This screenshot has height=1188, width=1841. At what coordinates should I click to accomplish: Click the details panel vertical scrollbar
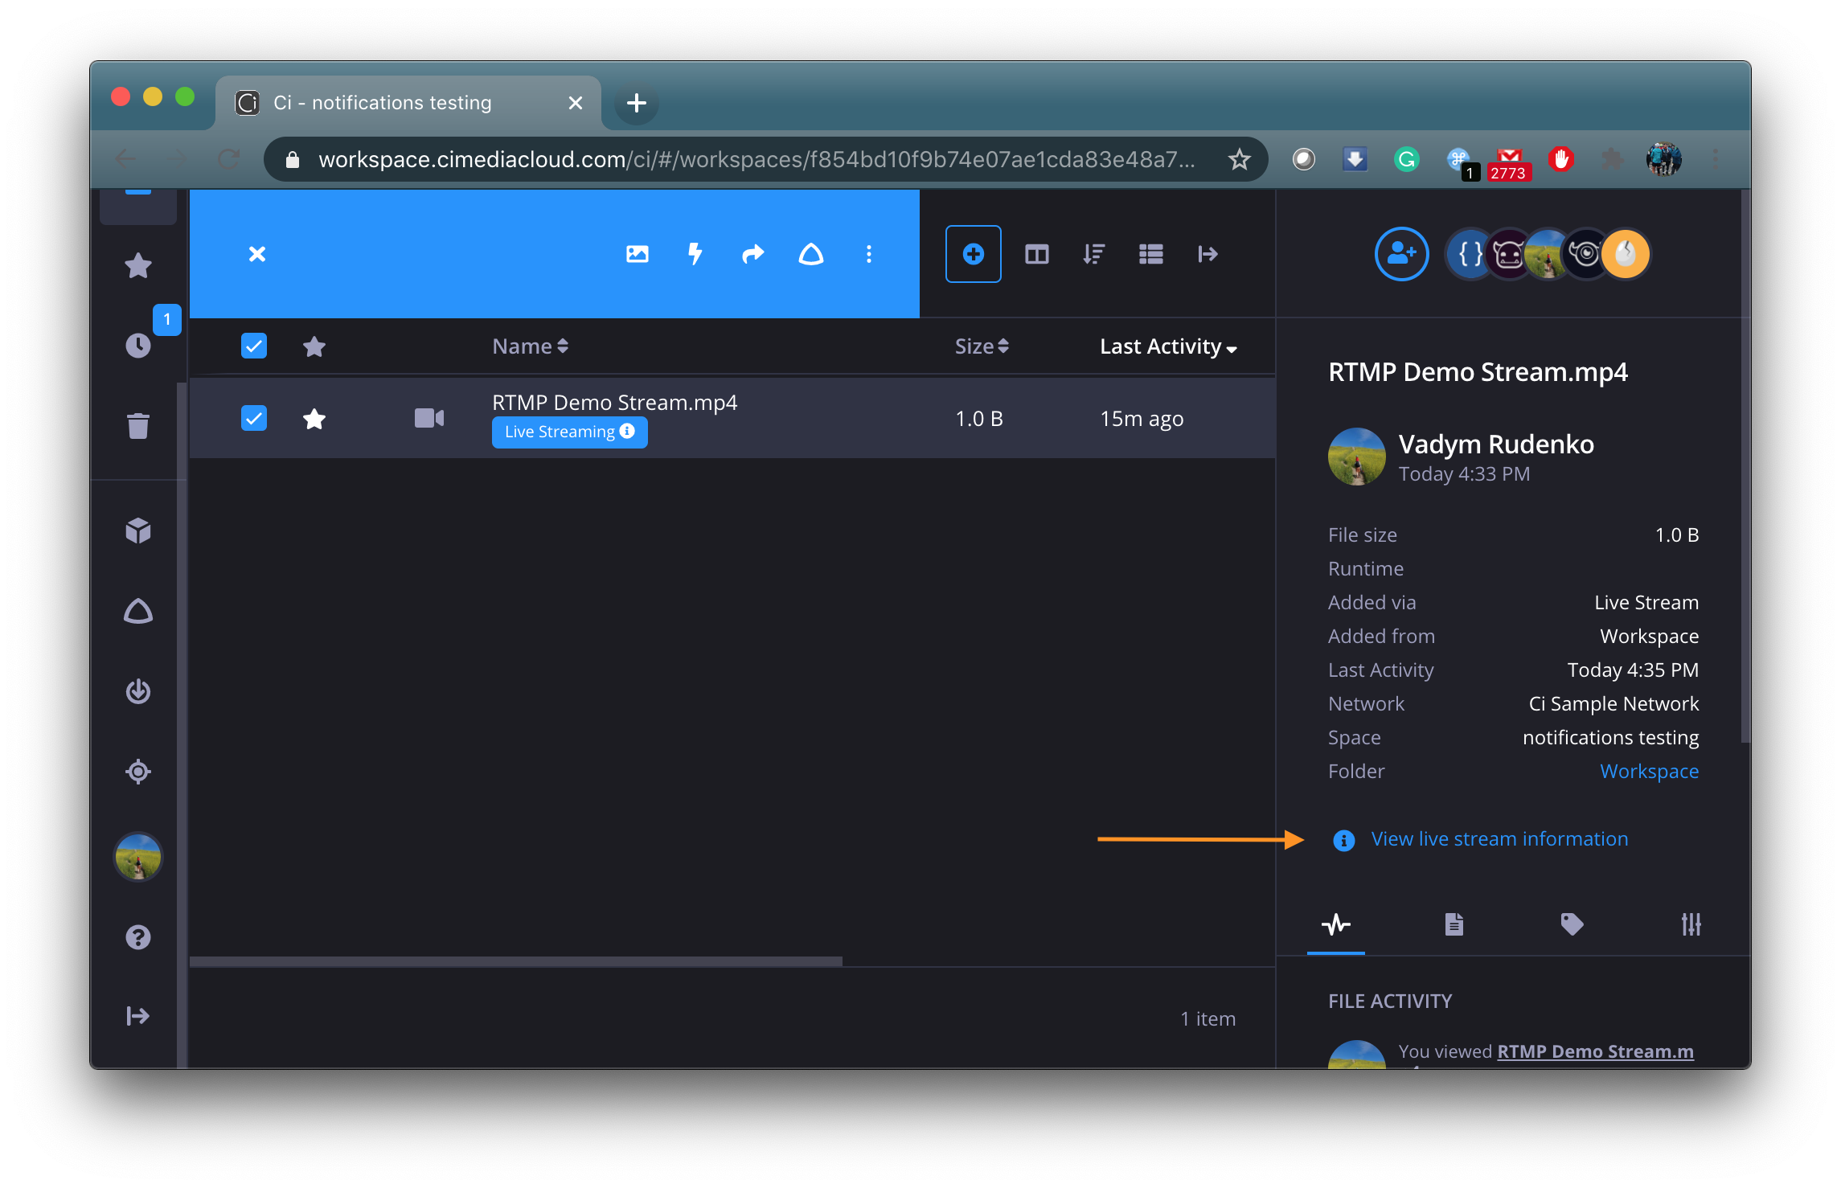point(1745,466)
